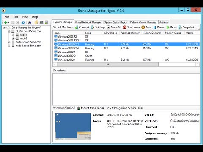The image size is (203, 152).
Task: Click the VM desktop preview thumbnail
Action: click(73, 126)
